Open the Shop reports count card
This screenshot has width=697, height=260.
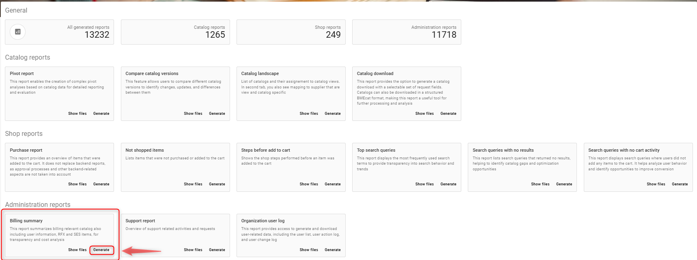291,32
